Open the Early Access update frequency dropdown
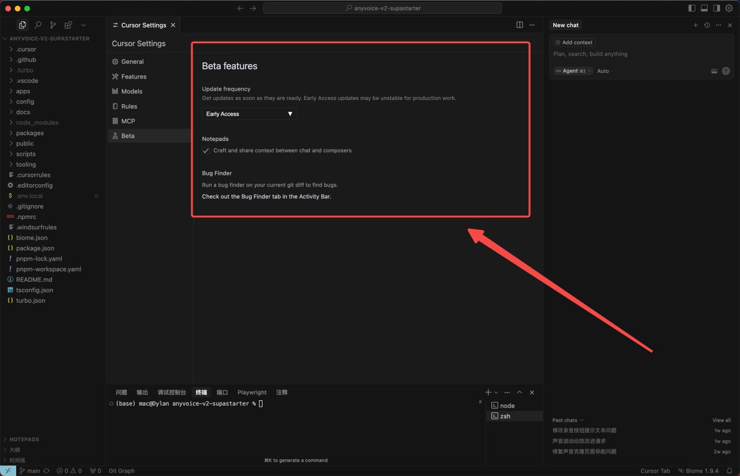The width and height of the screenshot is (740, 476). (x=249, y=114)
